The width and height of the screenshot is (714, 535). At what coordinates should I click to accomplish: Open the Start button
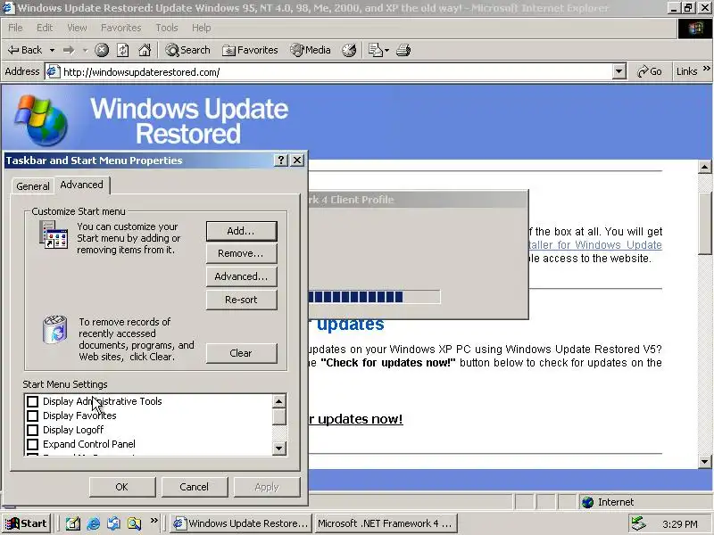pyautogui.click(x=27, y=523)
